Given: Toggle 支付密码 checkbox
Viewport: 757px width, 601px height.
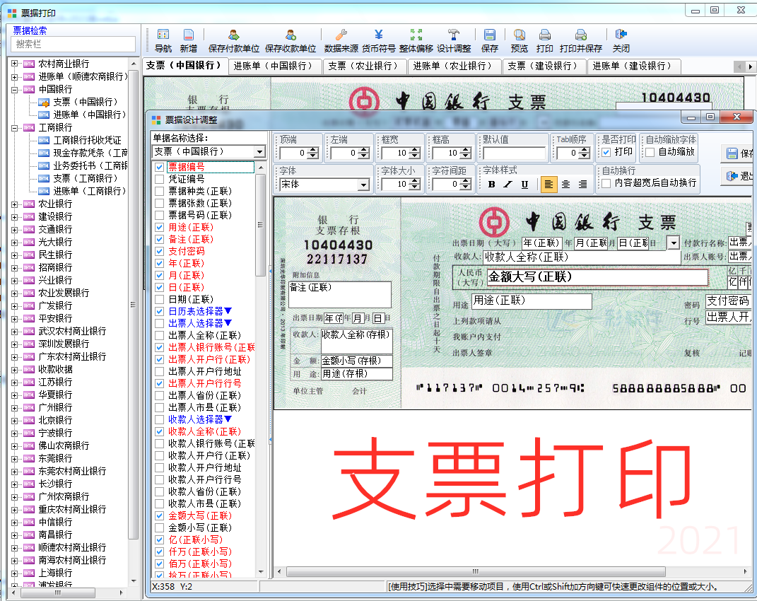Looking at the screenshot, I should click(x=159, y=251).
